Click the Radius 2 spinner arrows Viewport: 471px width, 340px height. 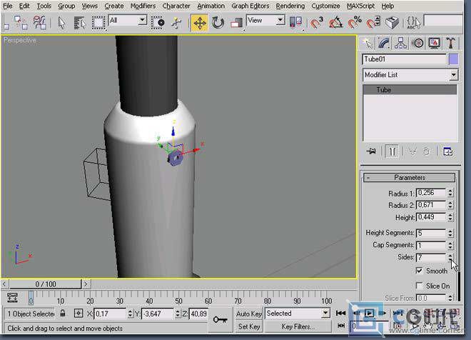tap(450, 205)
